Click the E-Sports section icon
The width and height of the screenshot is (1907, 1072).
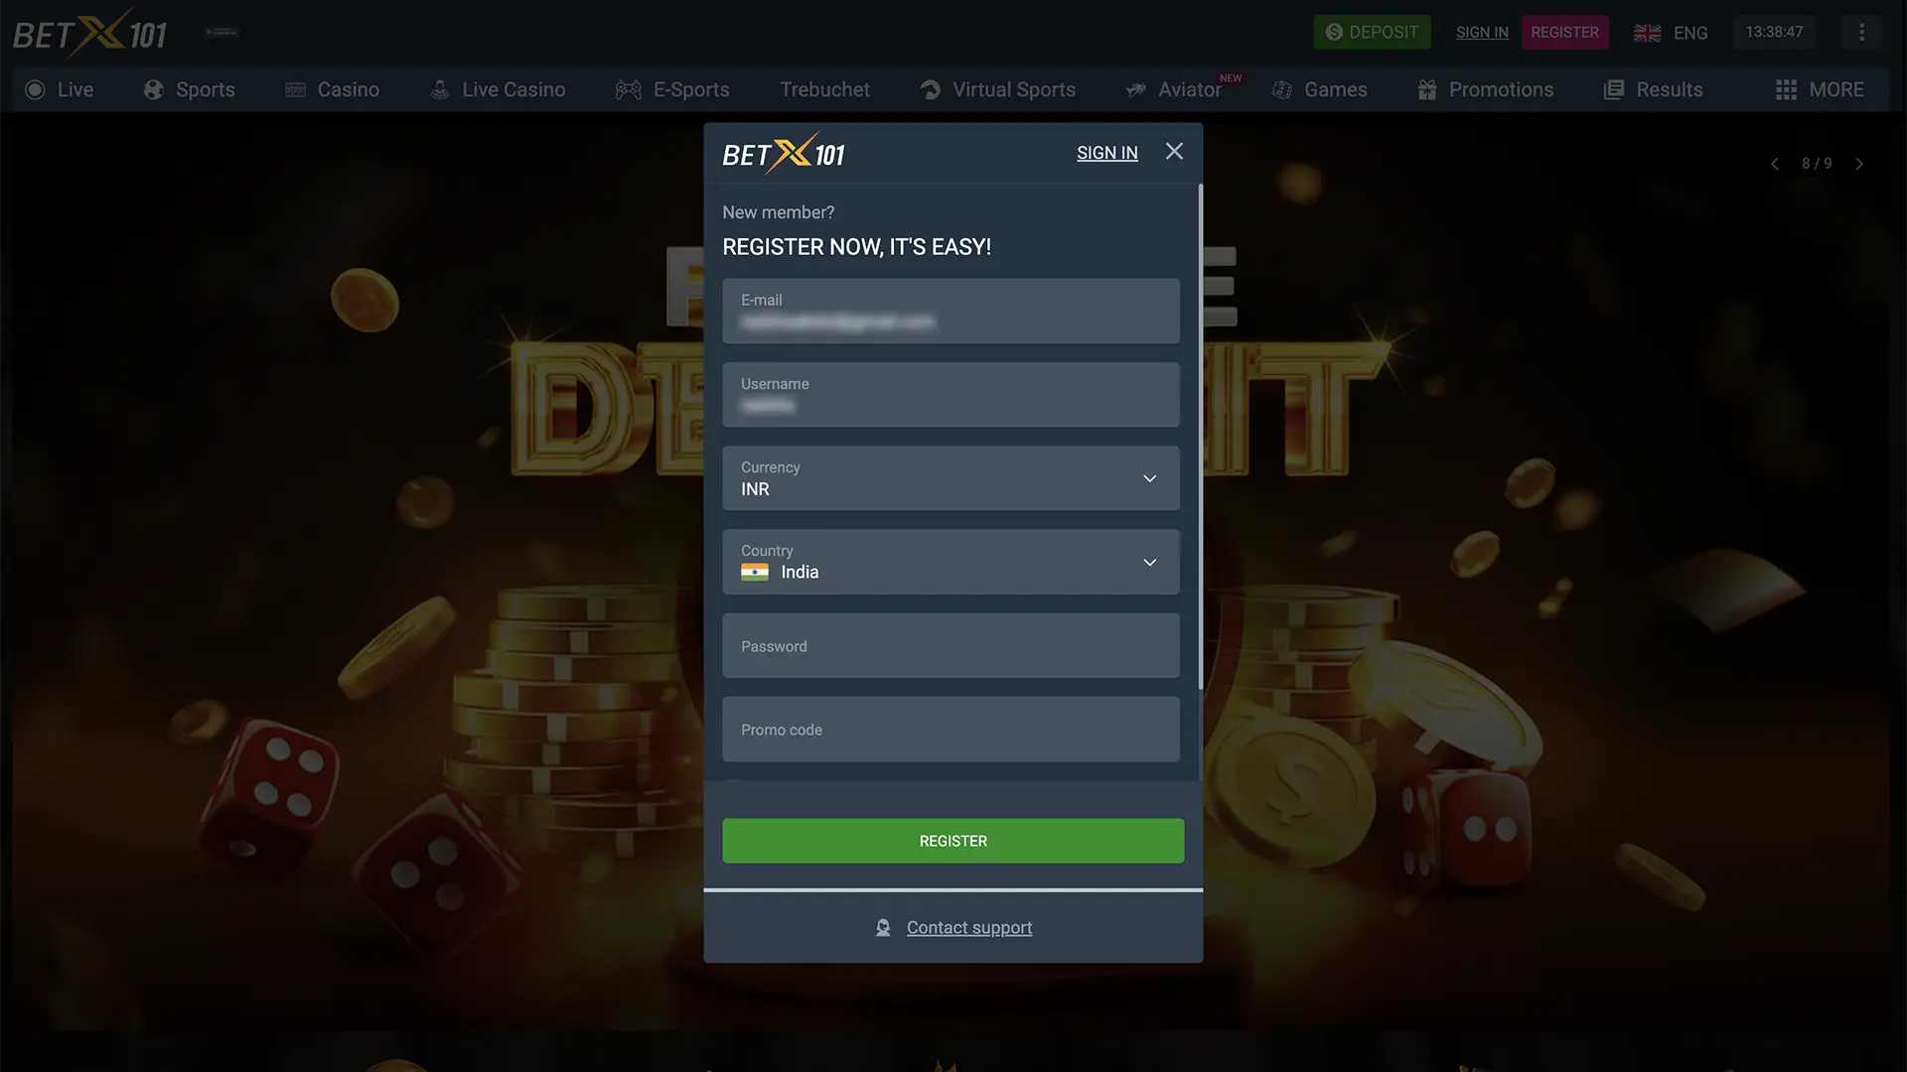coord(628,89)
